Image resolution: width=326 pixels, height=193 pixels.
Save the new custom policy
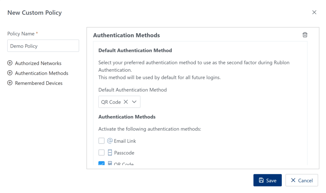pos(267,180)
